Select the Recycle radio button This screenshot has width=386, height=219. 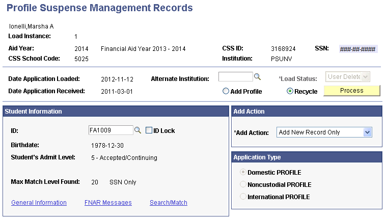pyautogui.click(x=290, y=91)
